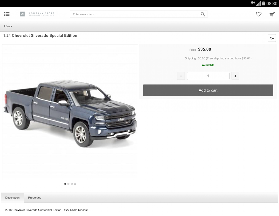Screen dimensions: 279x216
Task: Click the quantity input field
Action: pos(208,76)
